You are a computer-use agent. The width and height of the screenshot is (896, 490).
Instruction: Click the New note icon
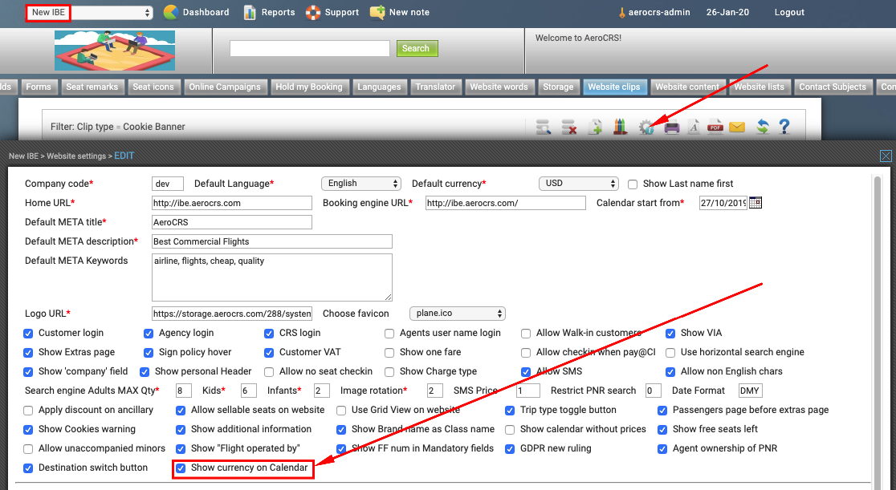tap(377, 12)
